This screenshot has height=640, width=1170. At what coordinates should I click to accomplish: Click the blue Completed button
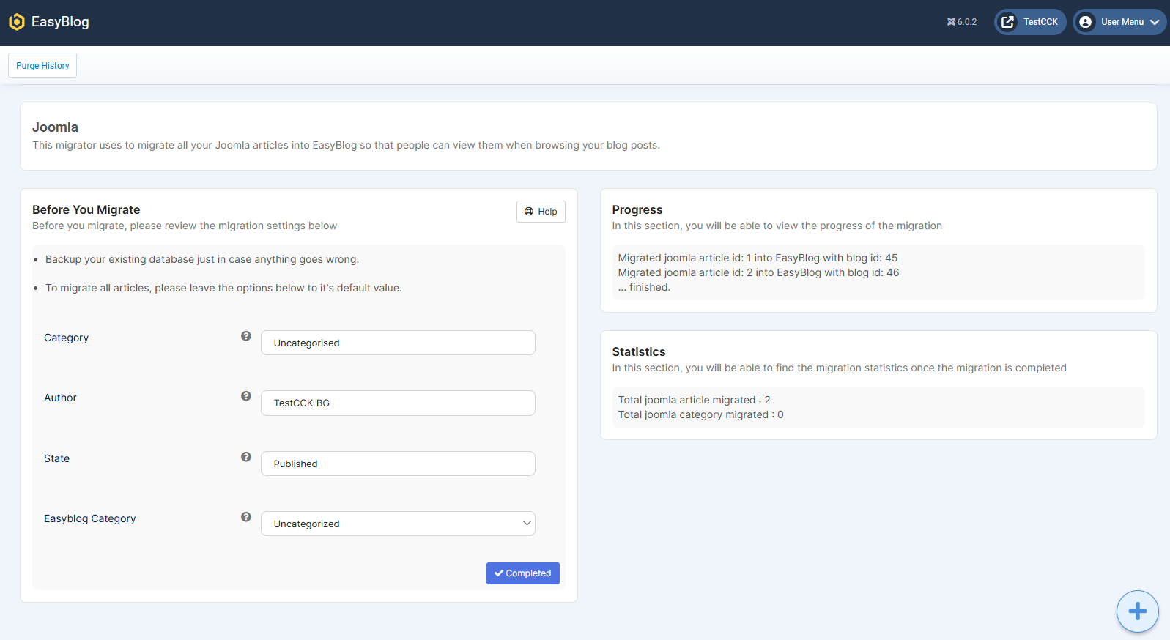522,573
